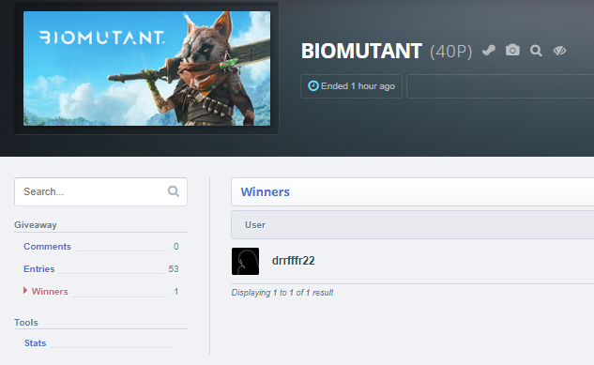Click the magnifier icon beside BIOMUTANT title

(536, 51)
